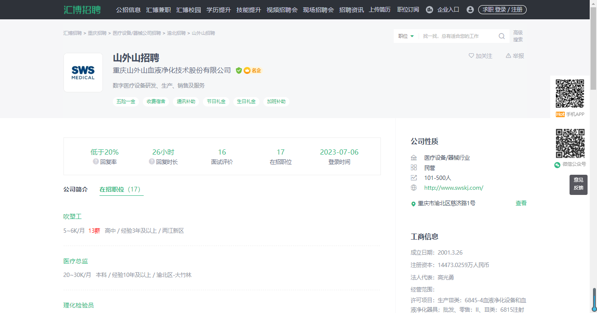Click the 企业入口 link
The width and height of the screenshot is (597, 313).
coord(448,9)
